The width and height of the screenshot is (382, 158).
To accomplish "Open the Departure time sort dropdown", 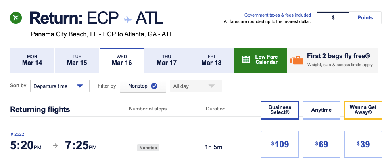I will pos(60,86).
